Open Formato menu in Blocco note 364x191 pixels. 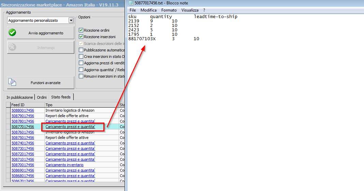click(x=169, y=10)
